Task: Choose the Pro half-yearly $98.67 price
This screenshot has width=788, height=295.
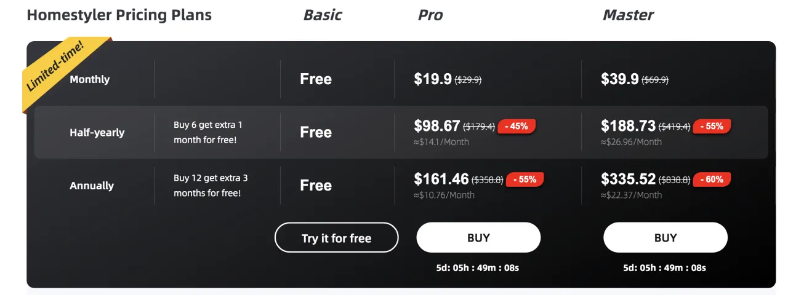Action: click(437, 126)
